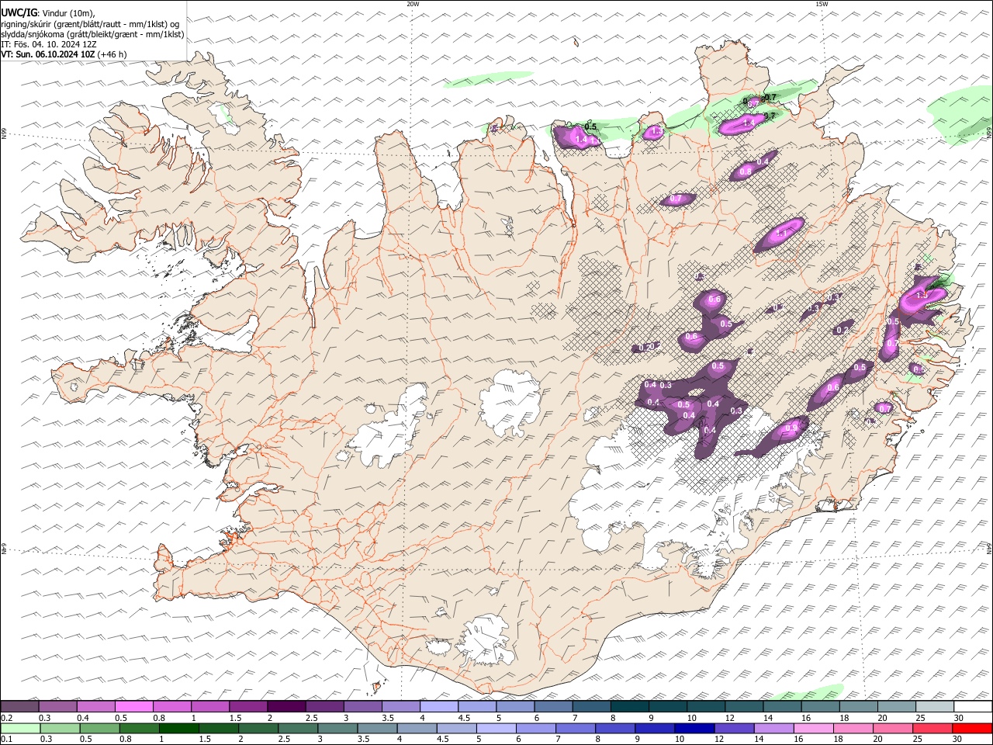The height and width of the screenshot is (745, 993).
Task: Click the bottom-row swatch between 25 and 30
Action: pyautogui.click(x=933, y=728)
